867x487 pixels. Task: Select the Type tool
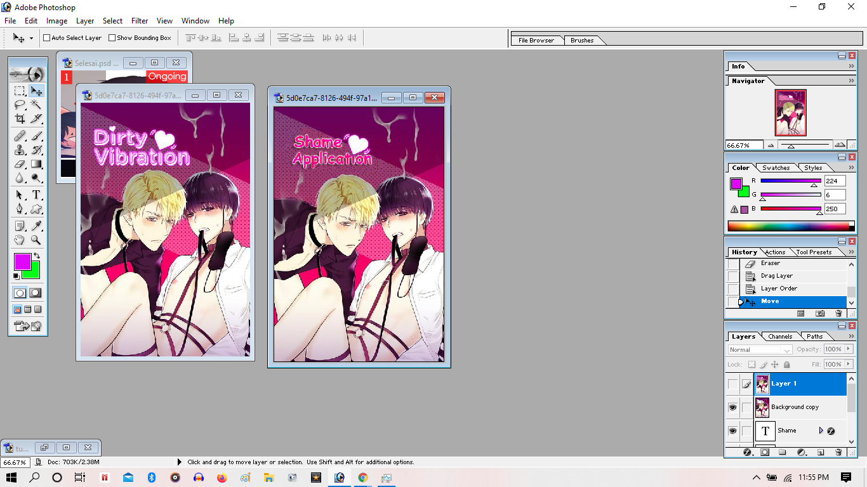(x=36, y=195)
